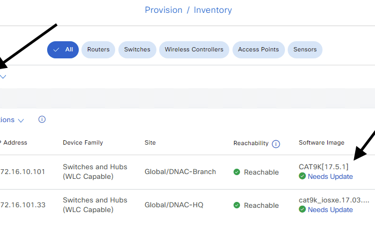Filter inventory by Routers
This screenshot has height=226, width=375.
(98, 50)
